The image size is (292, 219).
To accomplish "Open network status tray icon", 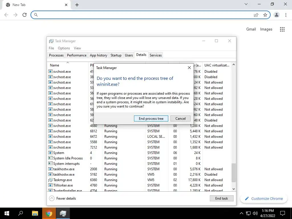I will click(248, 213).
